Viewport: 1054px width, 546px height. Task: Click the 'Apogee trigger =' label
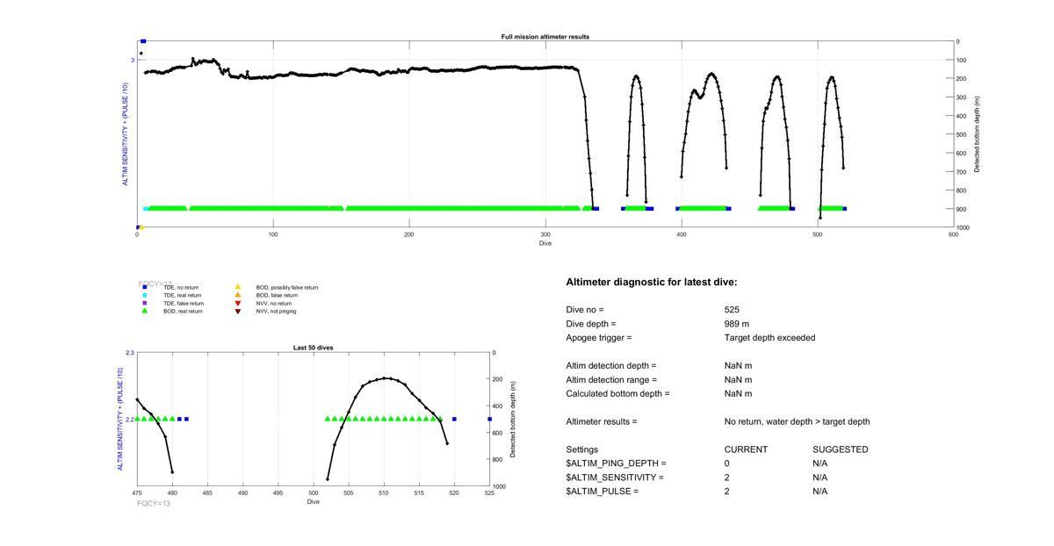pyautogui.click(x=599, y=338)
